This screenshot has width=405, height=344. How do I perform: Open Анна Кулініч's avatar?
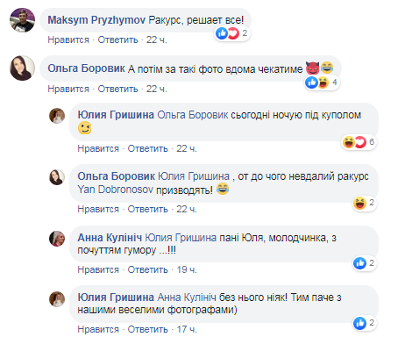click(x=57, y=239)
